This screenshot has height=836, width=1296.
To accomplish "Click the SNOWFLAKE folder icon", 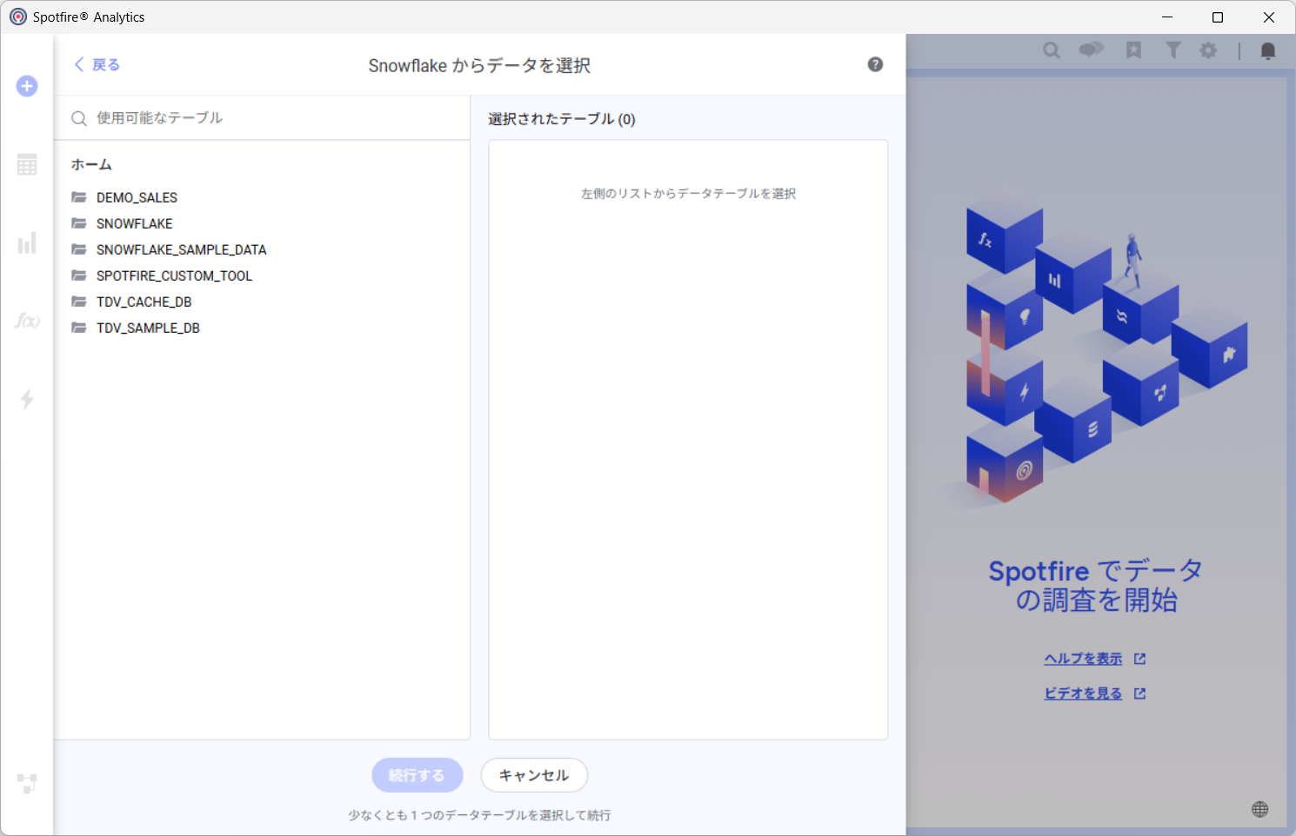I will click(79, 223).
